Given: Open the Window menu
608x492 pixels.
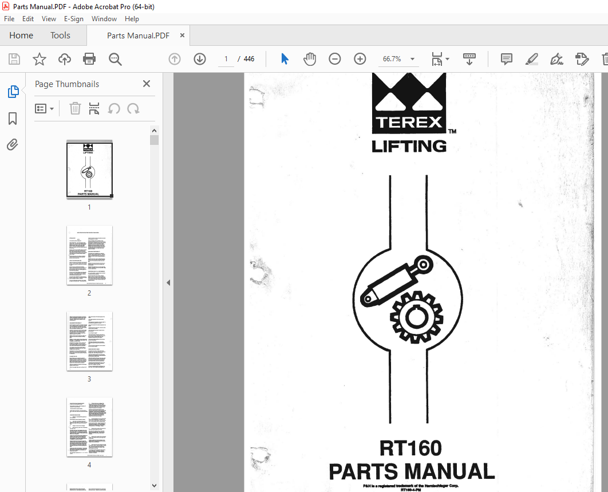Looking at the screenshot, I should (x=104, y=19).
